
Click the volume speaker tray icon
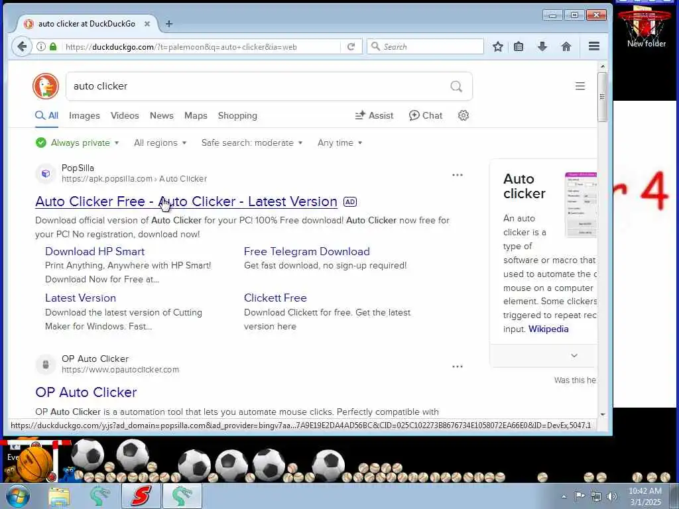coord(612,496)
